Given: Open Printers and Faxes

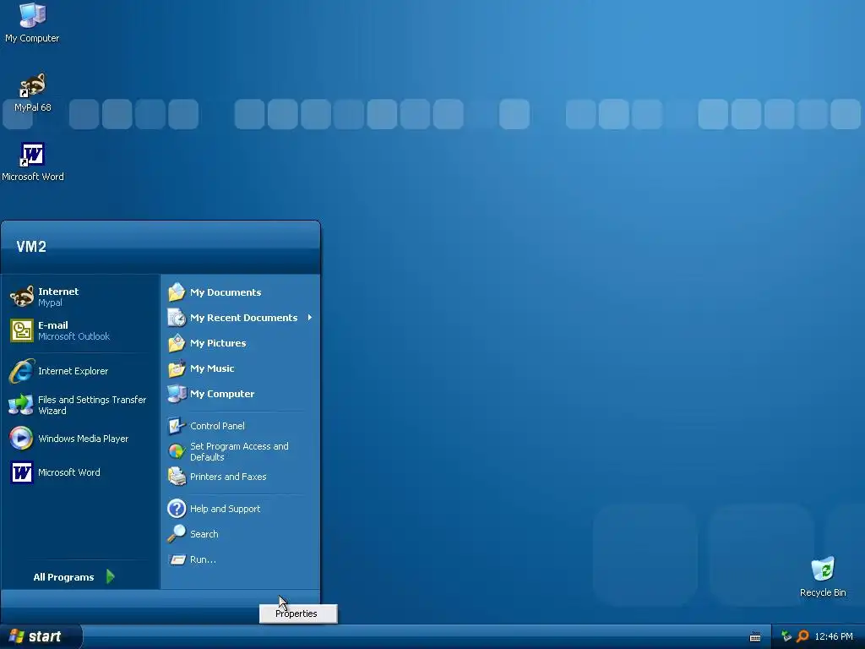Looking at the screenshot, I should tap(241, 477).
